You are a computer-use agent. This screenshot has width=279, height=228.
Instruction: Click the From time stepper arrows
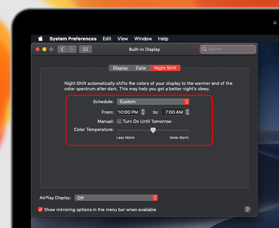point(143,112)
